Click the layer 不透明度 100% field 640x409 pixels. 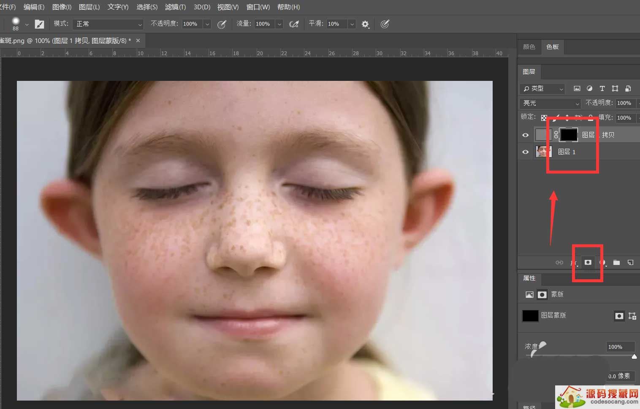pos(626,103)
